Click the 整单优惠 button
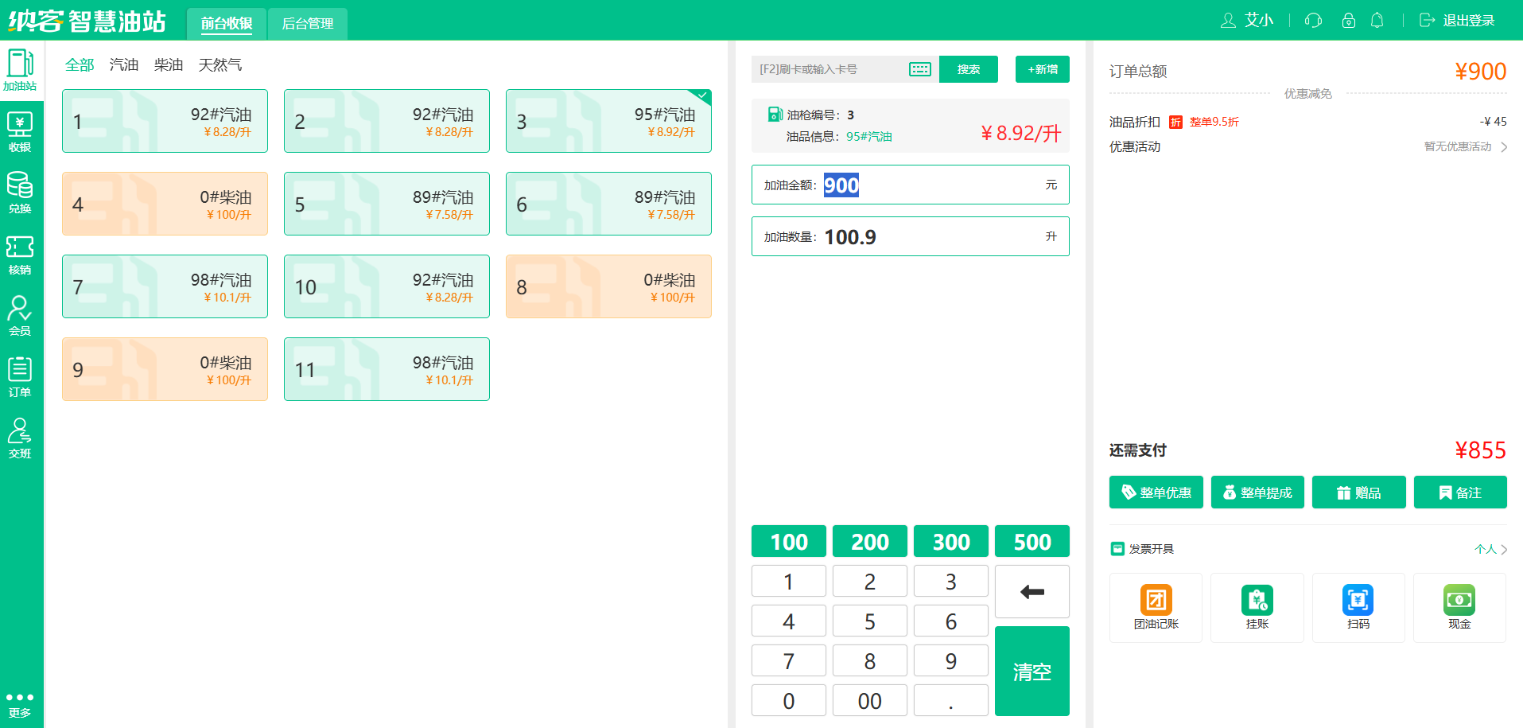Screen dimensions: 1523x728 (x=1156, y=492)
